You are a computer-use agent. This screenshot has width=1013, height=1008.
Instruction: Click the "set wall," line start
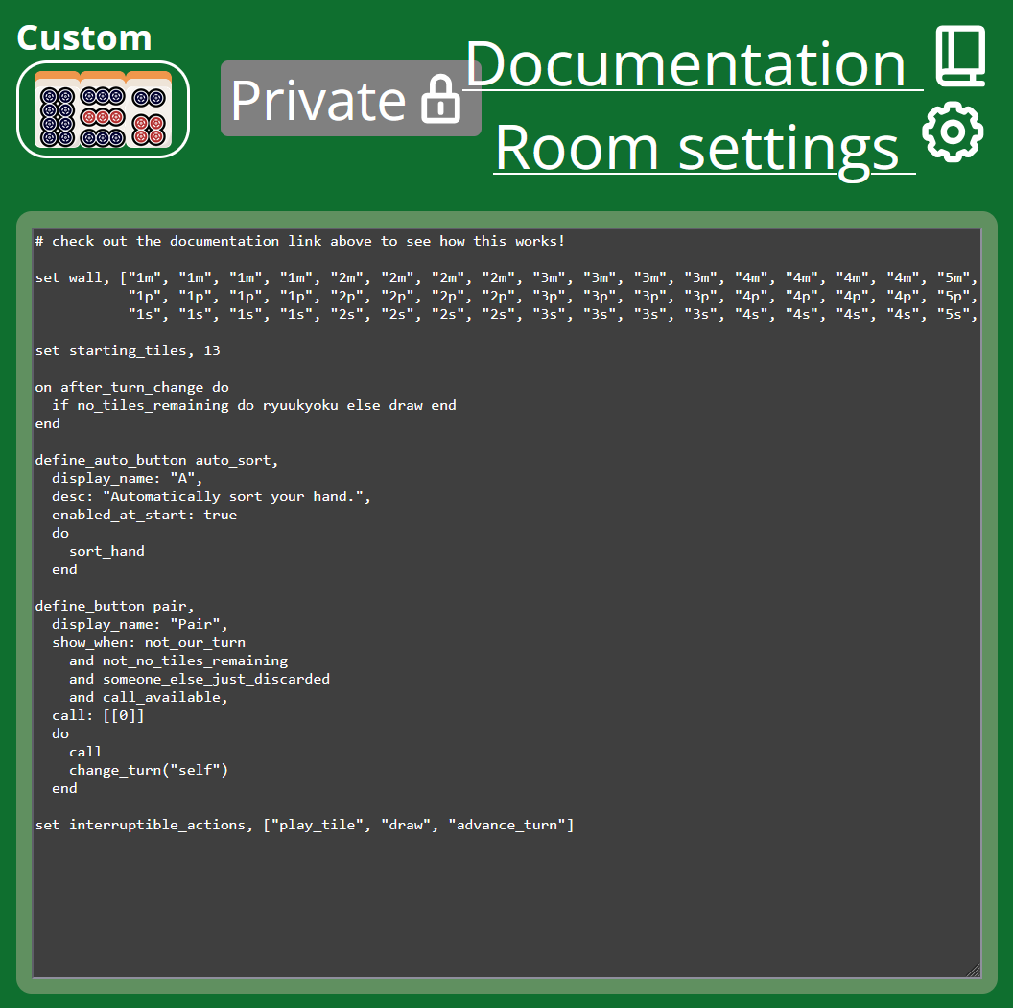(x=72, y=277)
